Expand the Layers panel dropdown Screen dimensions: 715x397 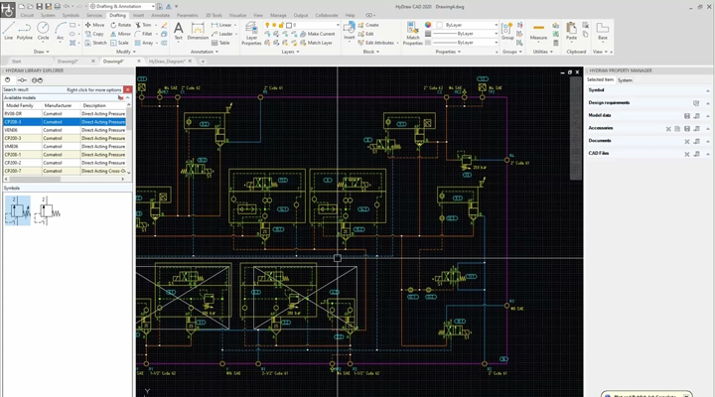click(x=290, y=52)
